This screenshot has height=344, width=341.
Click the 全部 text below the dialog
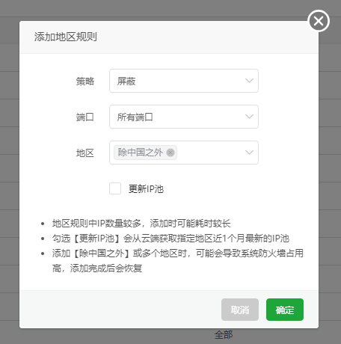224,335
